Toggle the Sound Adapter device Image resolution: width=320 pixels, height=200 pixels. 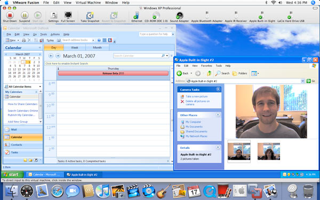click(x=179, y=17)
